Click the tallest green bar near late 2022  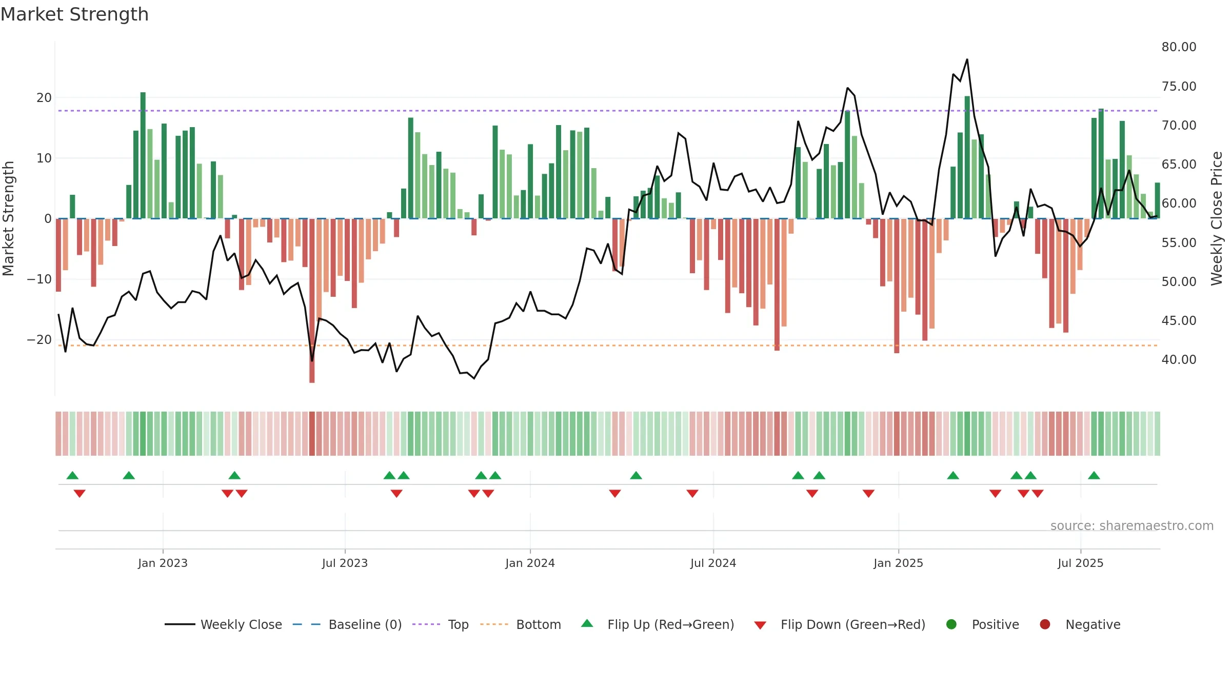point(143,155)
